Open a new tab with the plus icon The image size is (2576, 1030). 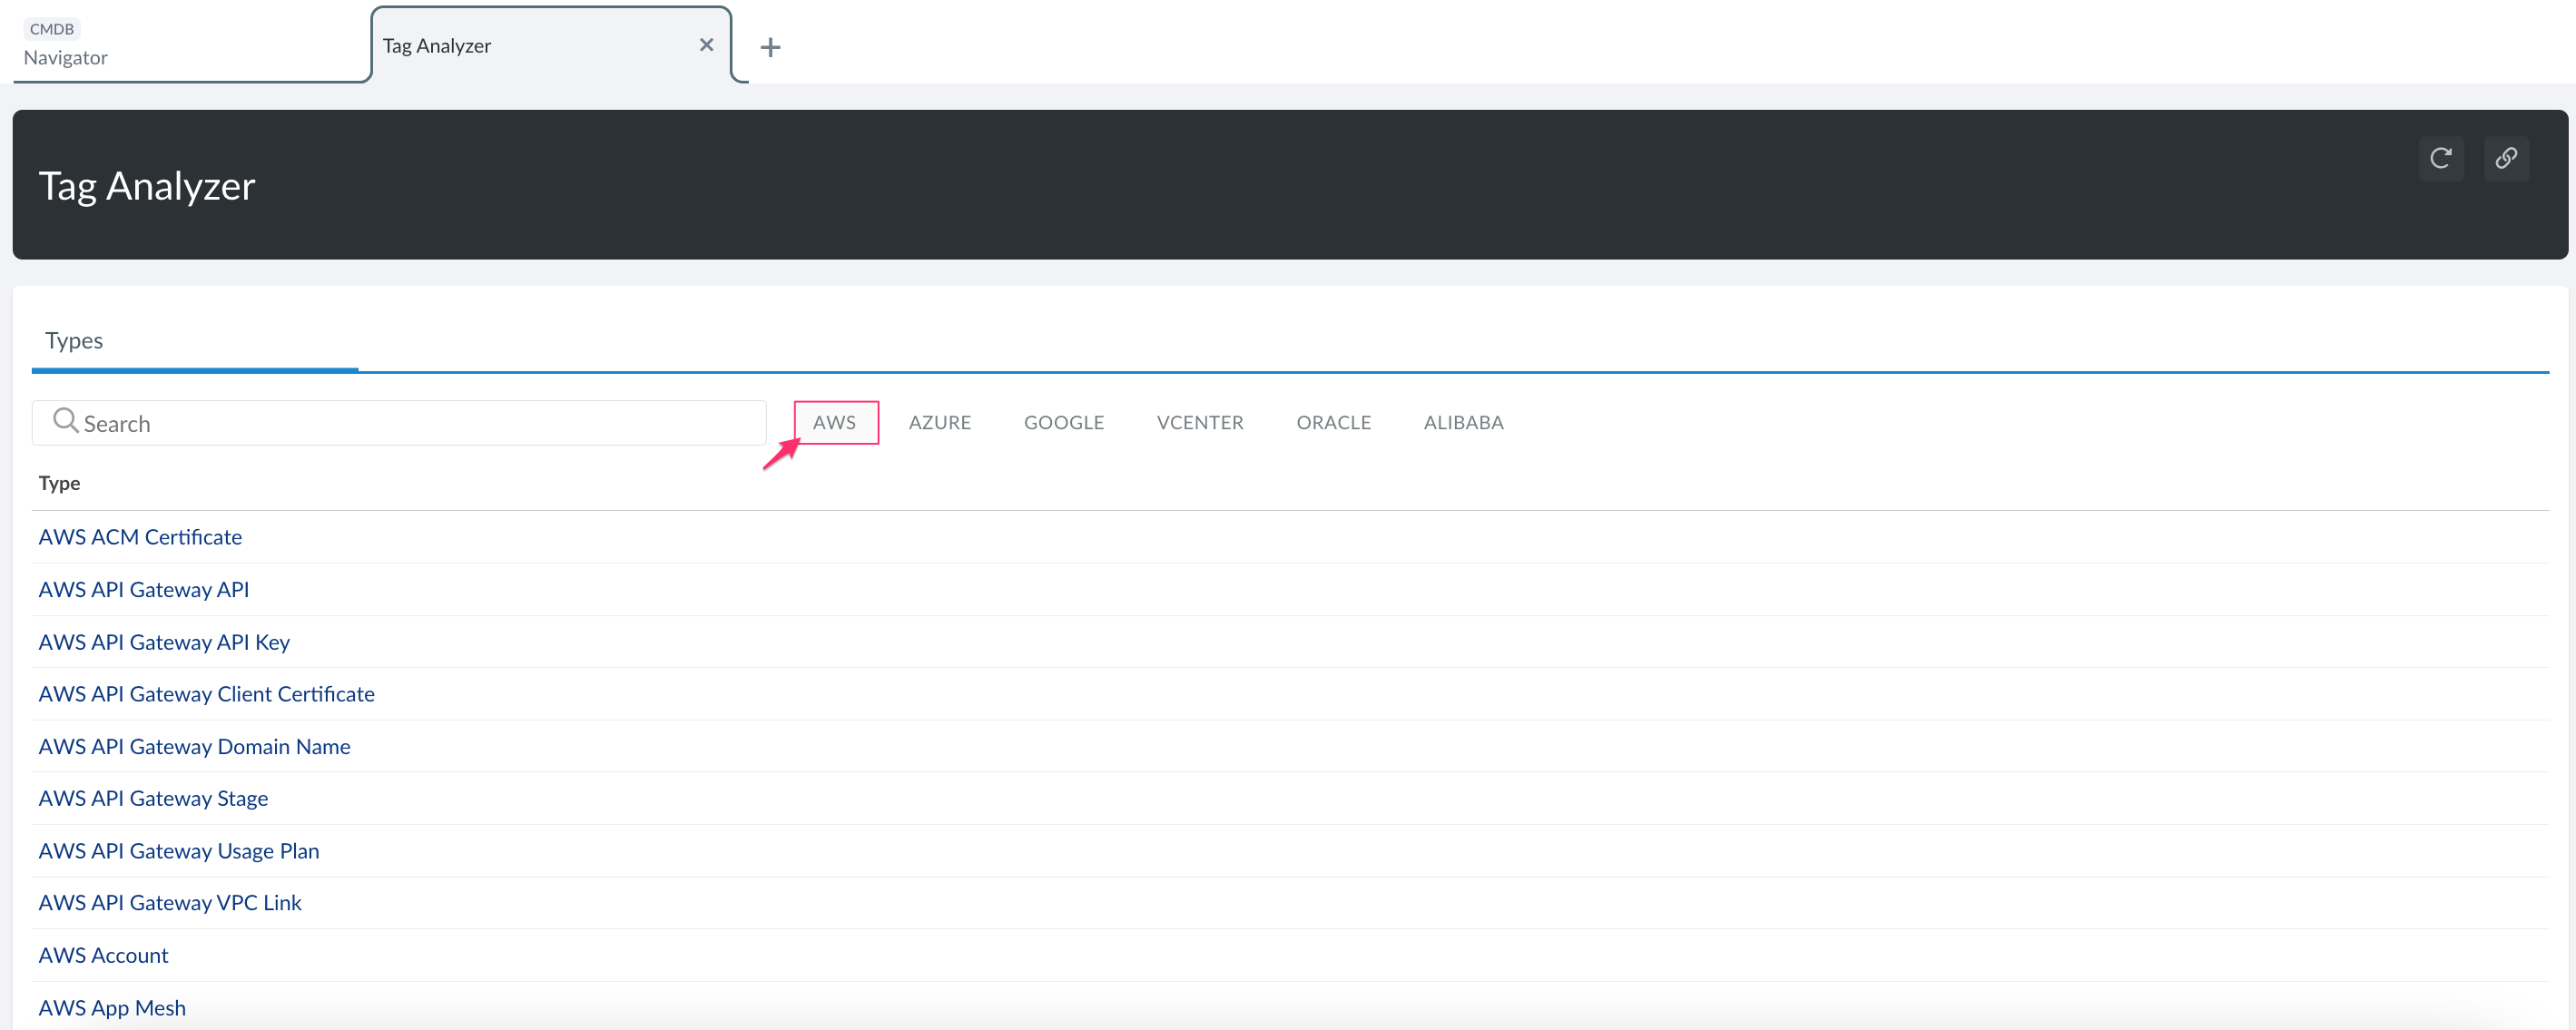(x=770, y=47)
